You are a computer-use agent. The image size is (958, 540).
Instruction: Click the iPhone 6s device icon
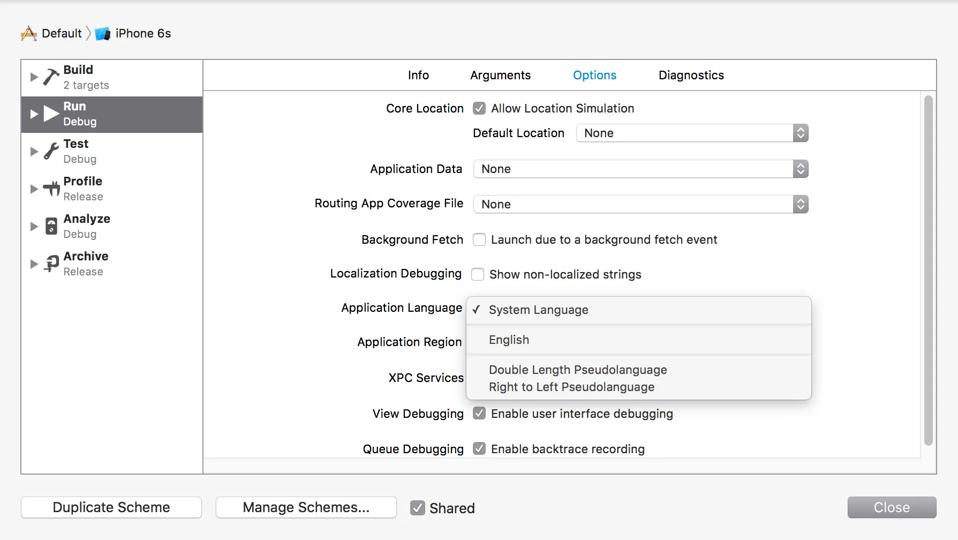point(102,34)
